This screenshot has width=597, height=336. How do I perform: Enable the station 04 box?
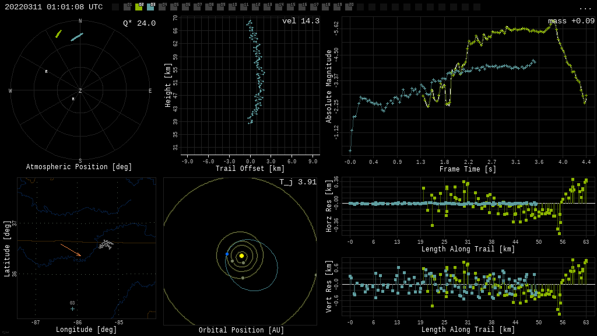[162, 7]
